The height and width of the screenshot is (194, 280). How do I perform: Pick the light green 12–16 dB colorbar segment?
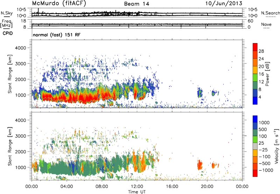pyautogui.click(x=255, y=77)
